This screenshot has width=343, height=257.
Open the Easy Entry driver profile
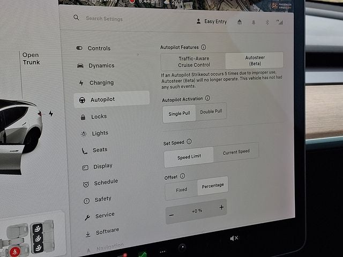[x=212, y=21]
